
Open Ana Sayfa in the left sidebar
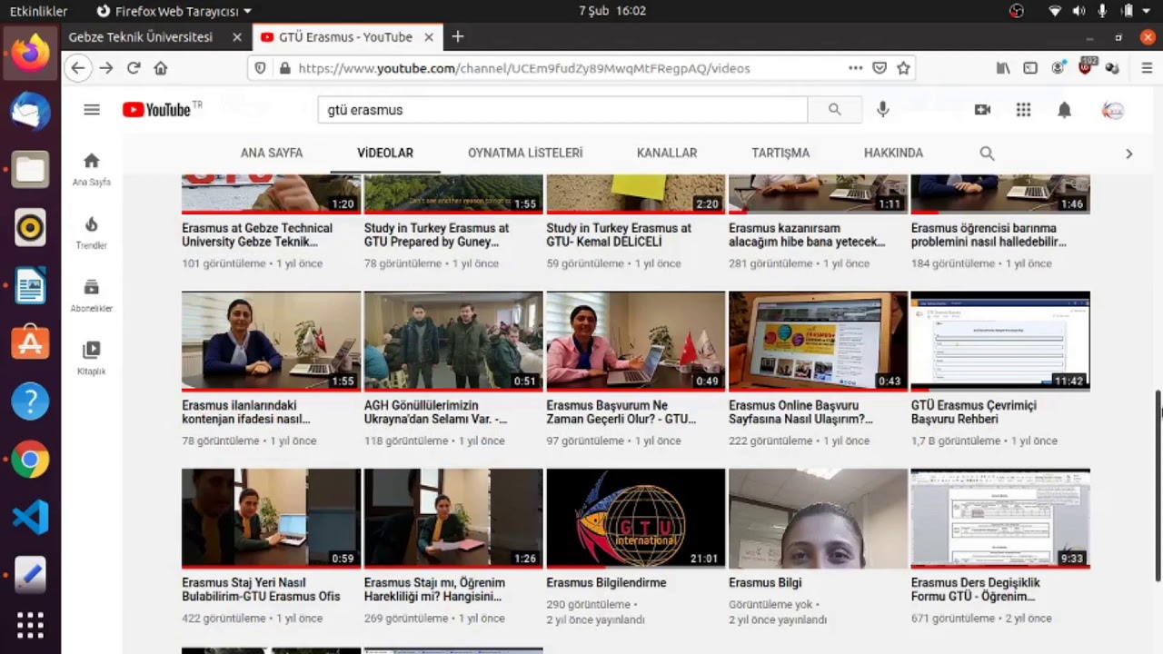point(91,169)
